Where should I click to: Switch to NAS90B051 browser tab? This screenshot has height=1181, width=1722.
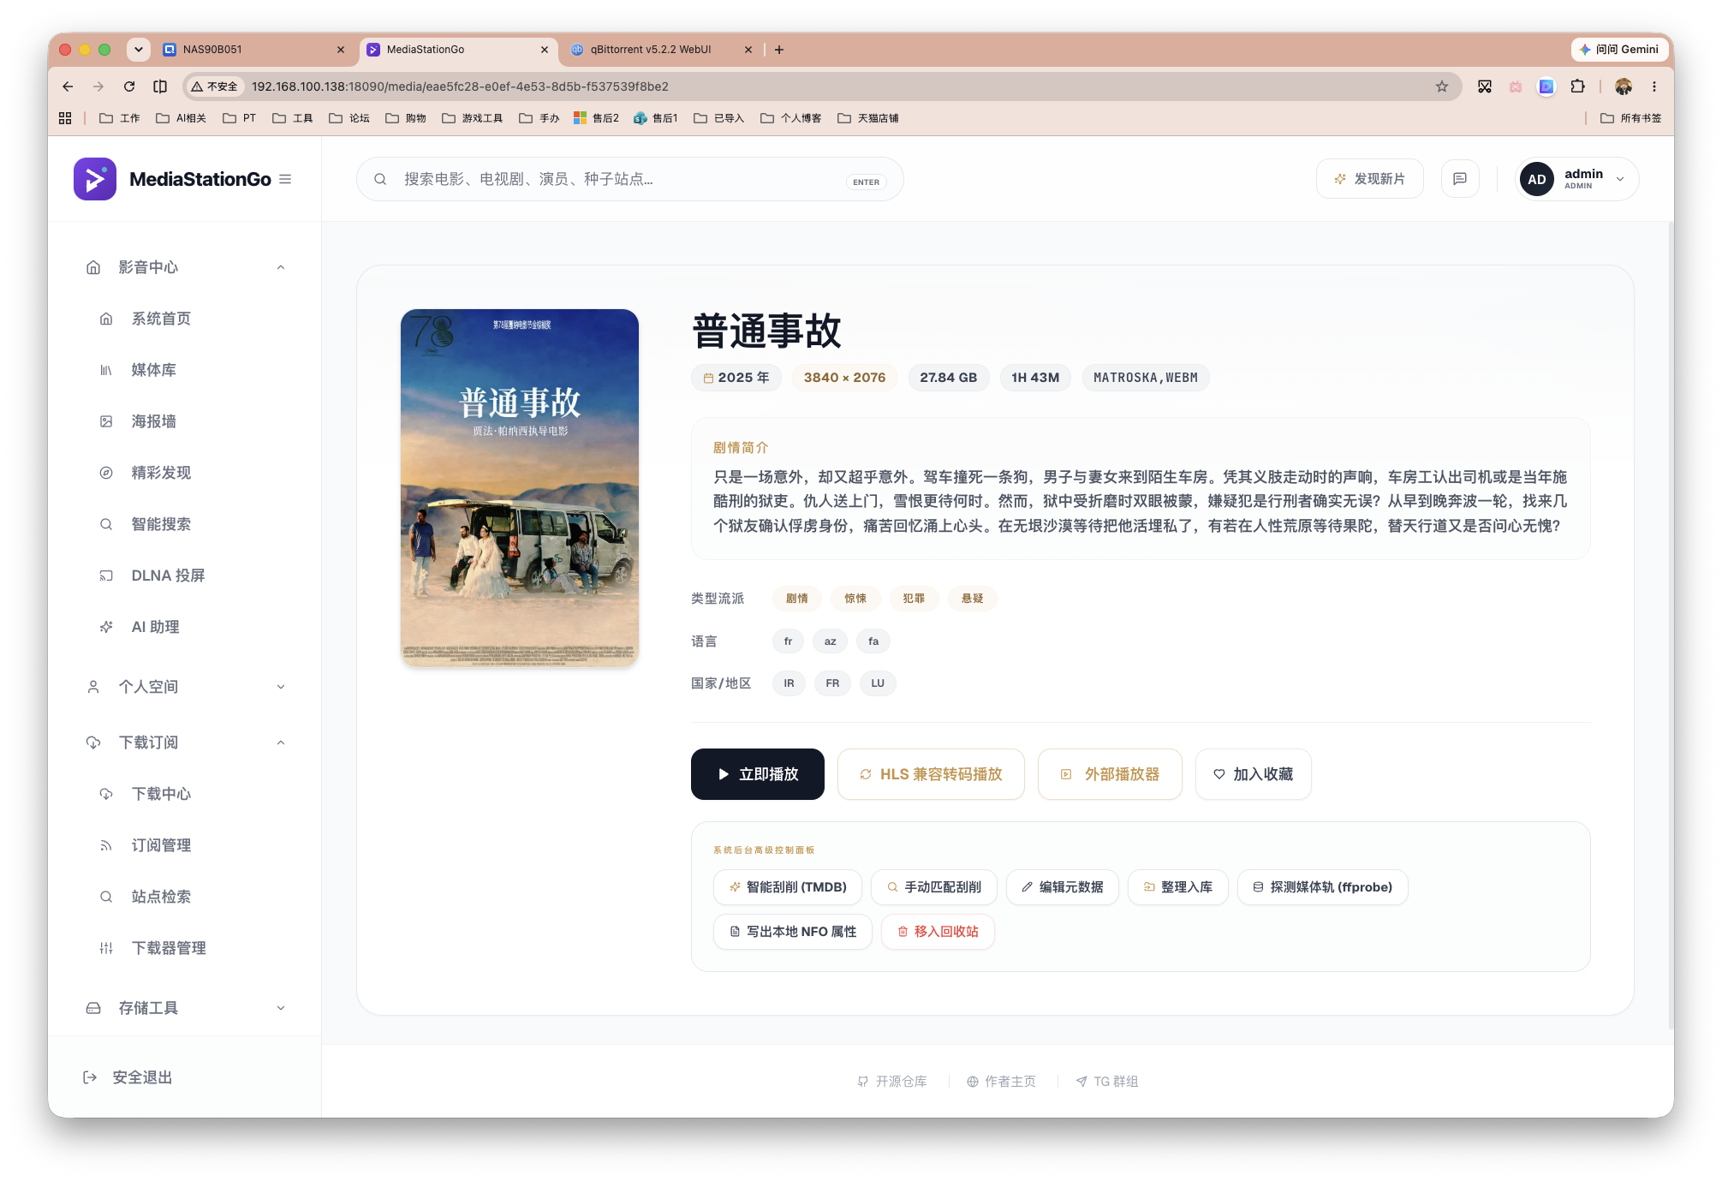tap(253, 50)
